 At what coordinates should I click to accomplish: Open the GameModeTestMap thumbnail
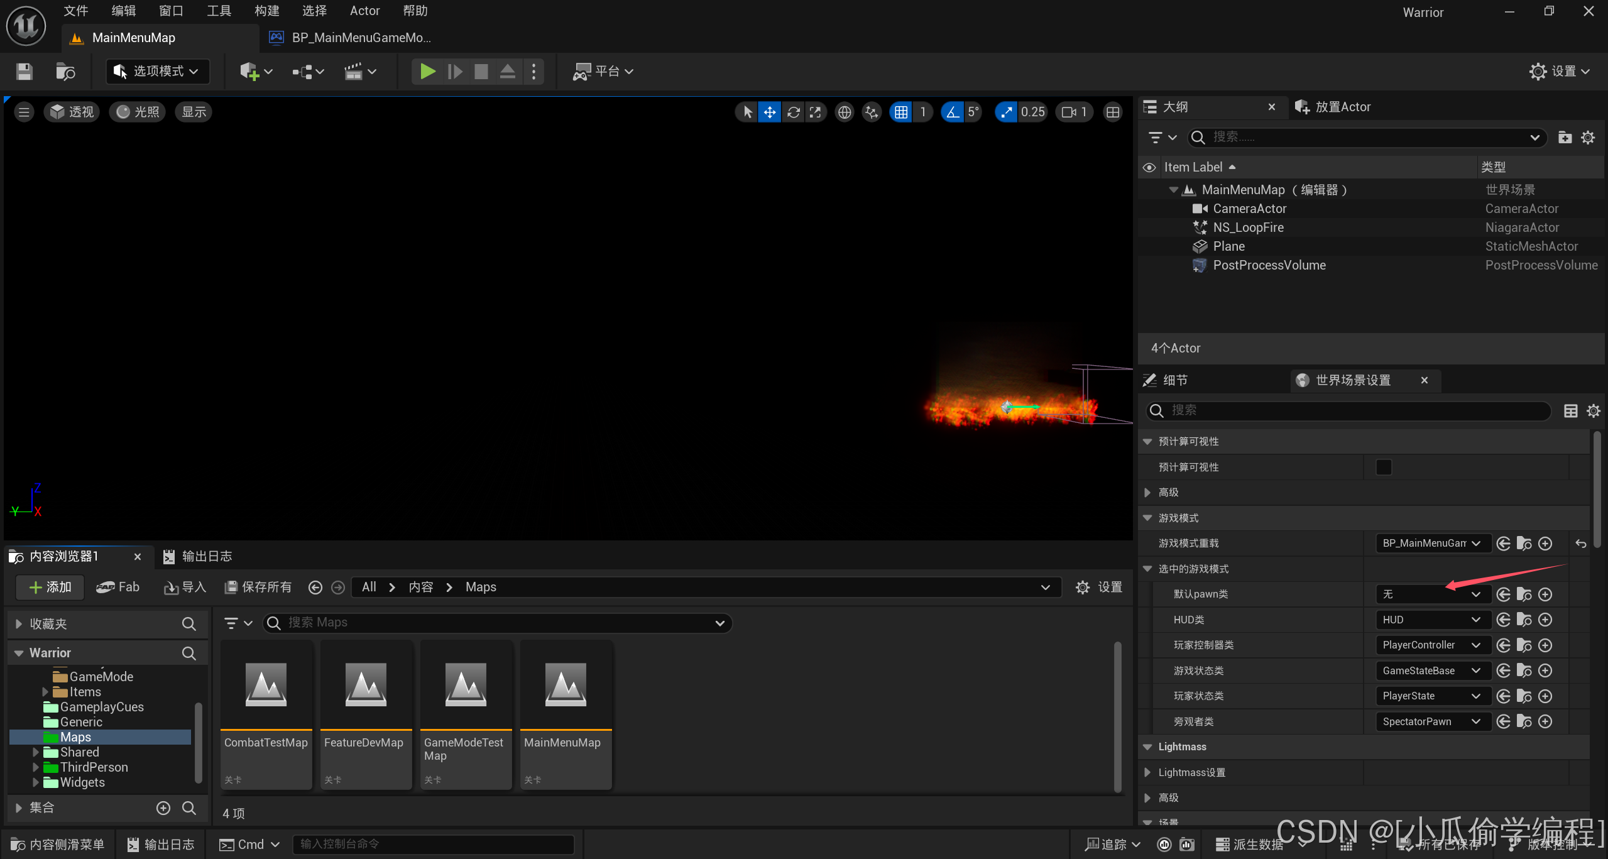466,686
